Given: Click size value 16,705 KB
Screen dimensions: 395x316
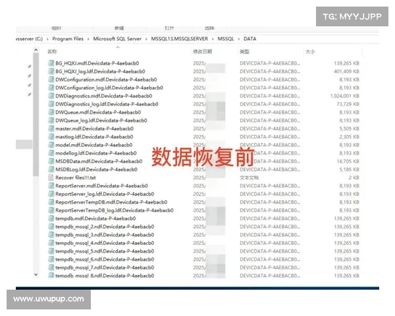Looking at the screenshot, I should (x=348, y=161).
